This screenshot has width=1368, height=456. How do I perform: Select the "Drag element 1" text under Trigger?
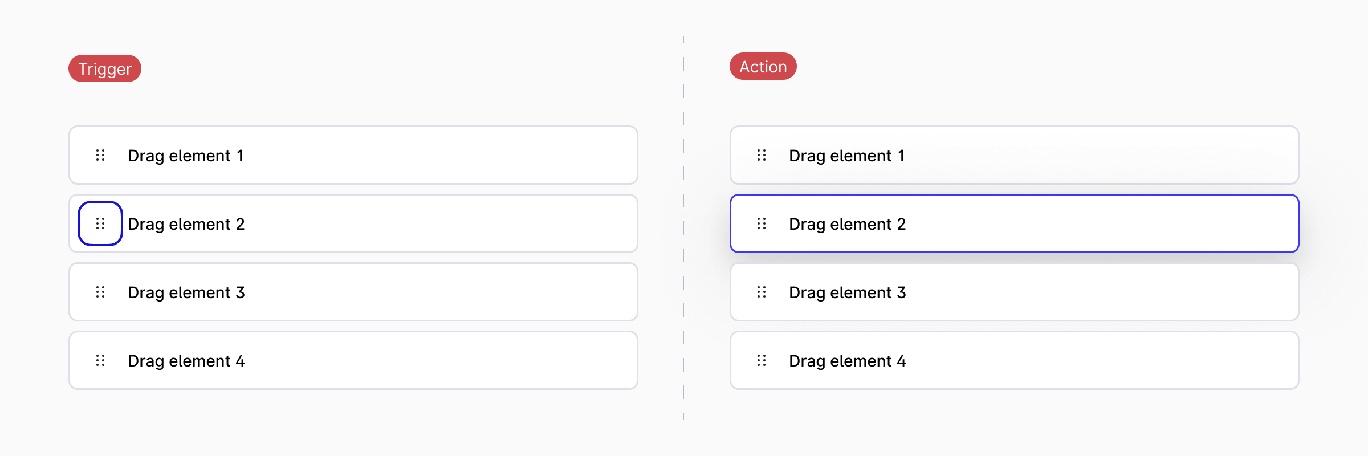tap(186, 156)
